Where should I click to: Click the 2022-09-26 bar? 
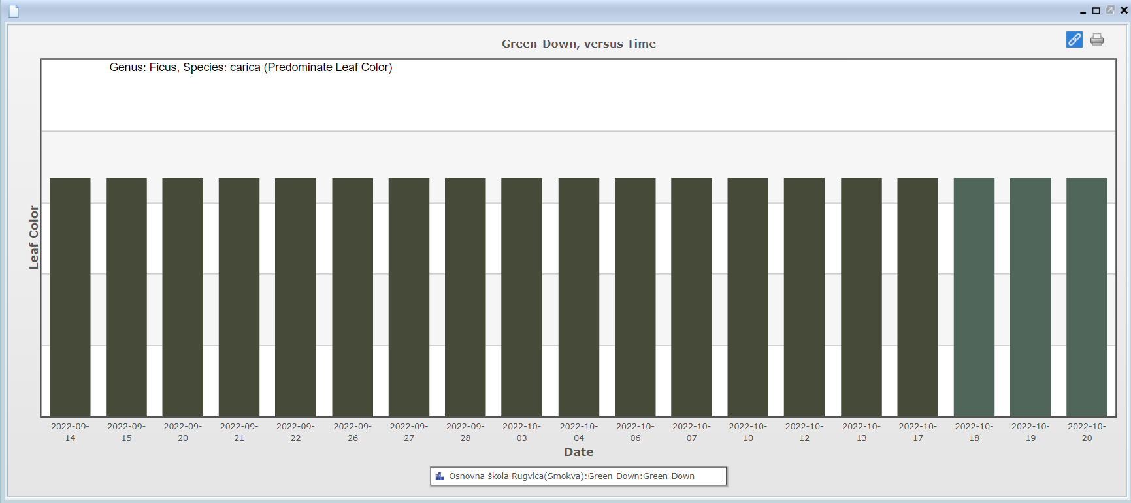tap(352, 297)
